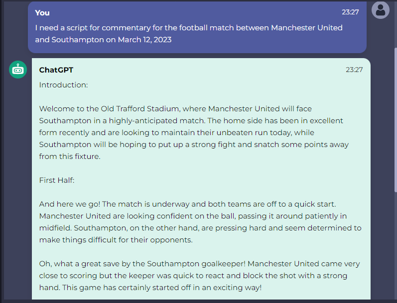Click the paragraph beginning "And here we go!"

coord(200,222)
